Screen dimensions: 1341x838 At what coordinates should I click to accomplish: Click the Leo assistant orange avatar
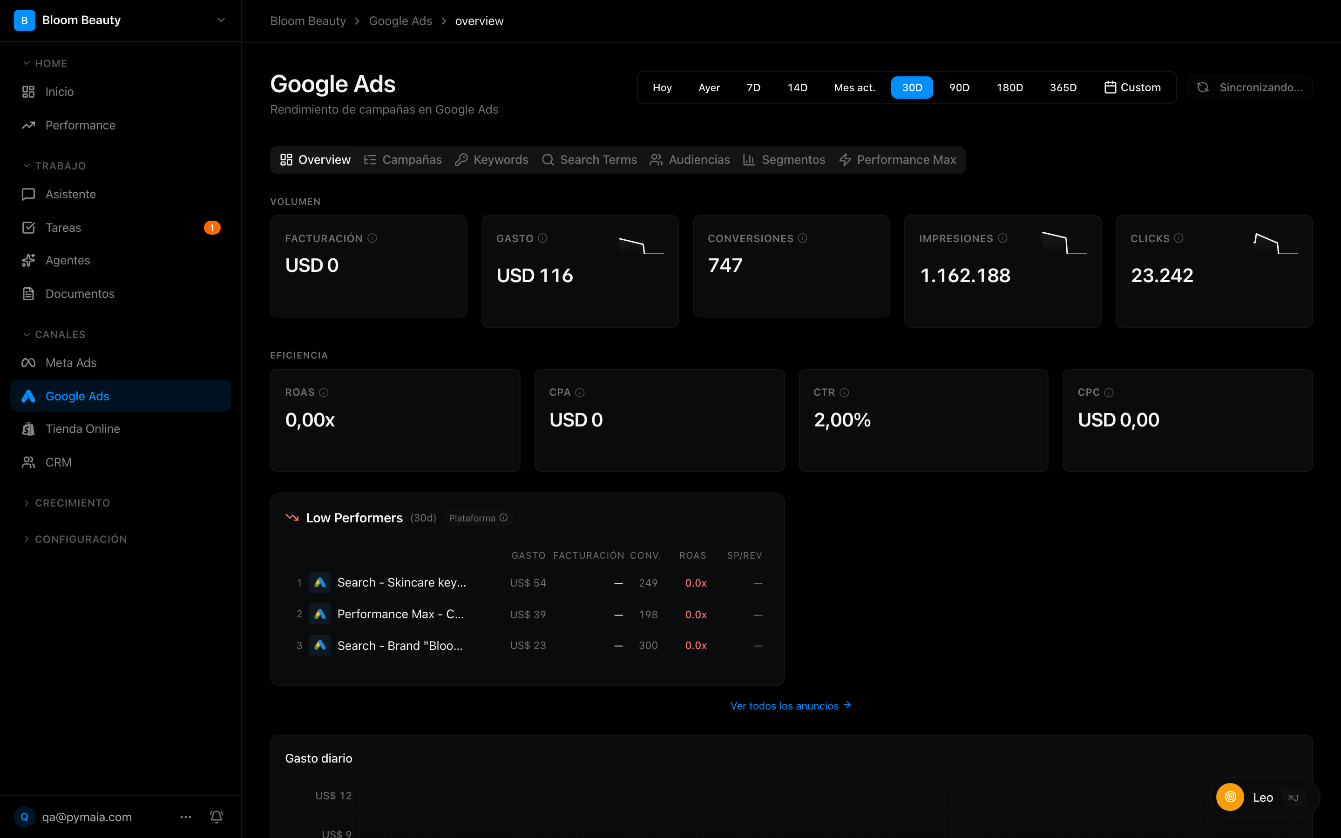(x=1230, y=797)
